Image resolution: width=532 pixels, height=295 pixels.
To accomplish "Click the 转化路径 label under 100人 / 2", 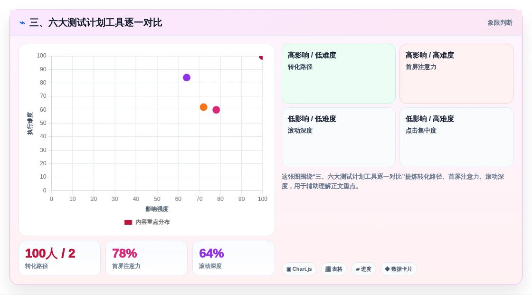I will click(36, 266).
